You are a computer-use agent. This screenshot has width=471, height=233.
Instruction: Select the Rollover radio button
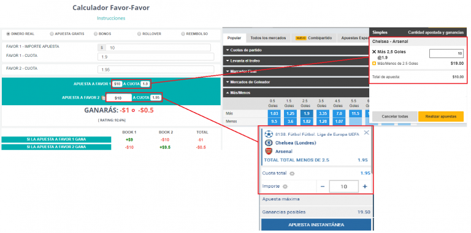pos(139,34)
